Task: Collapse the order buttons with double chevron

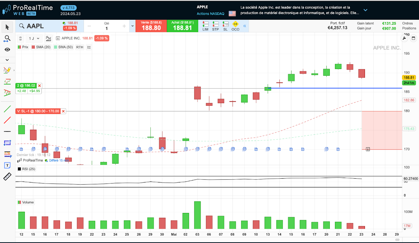Action: point(244,26)
